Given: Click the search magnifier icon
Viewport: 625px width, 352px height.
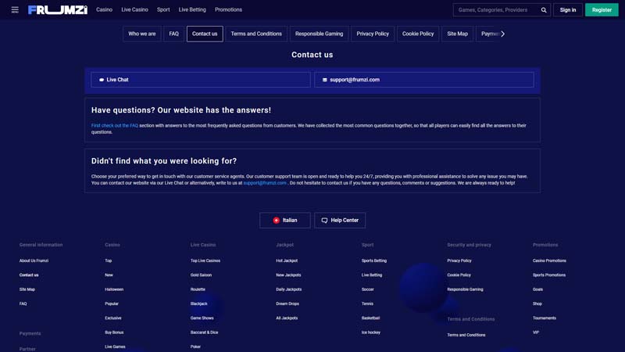Looking at the screenshot, I should 544,10.
